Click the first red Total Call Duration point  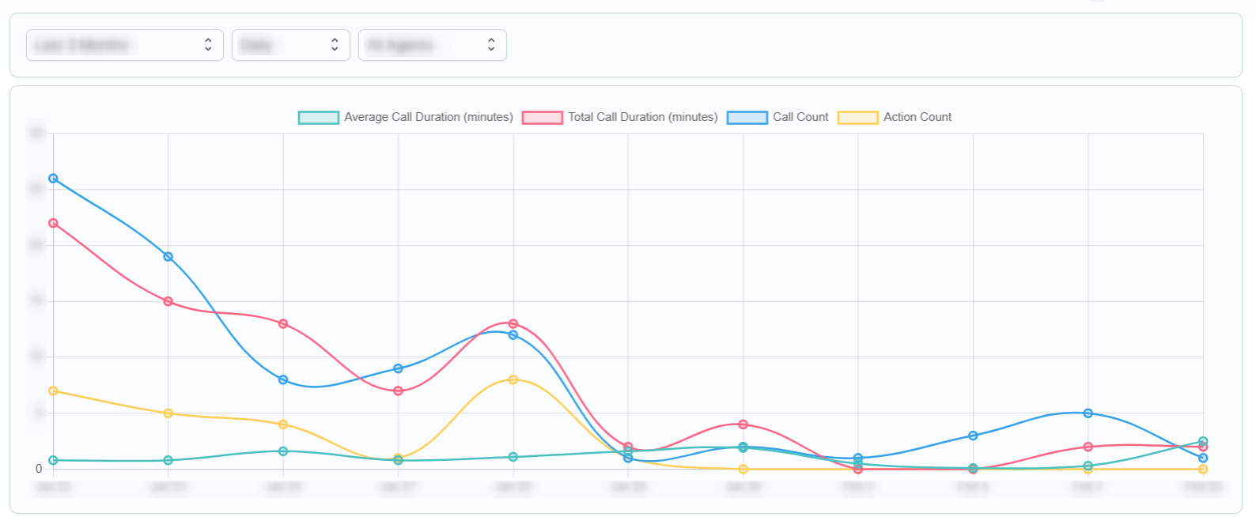pos(53,223)
